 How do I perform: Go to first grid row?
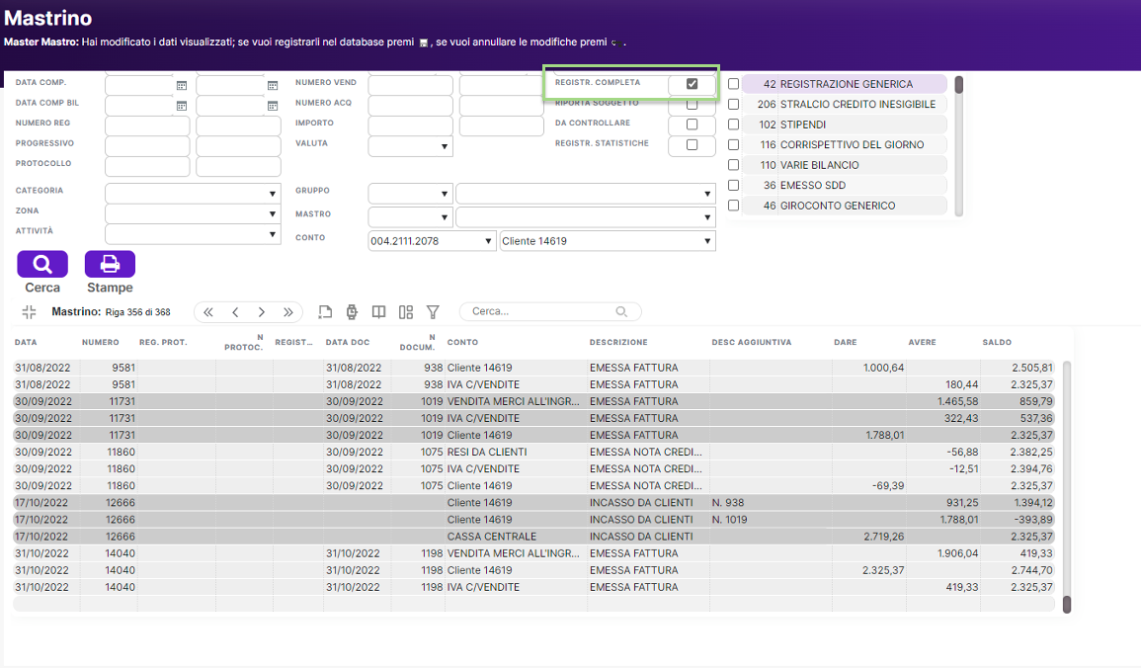208,312
